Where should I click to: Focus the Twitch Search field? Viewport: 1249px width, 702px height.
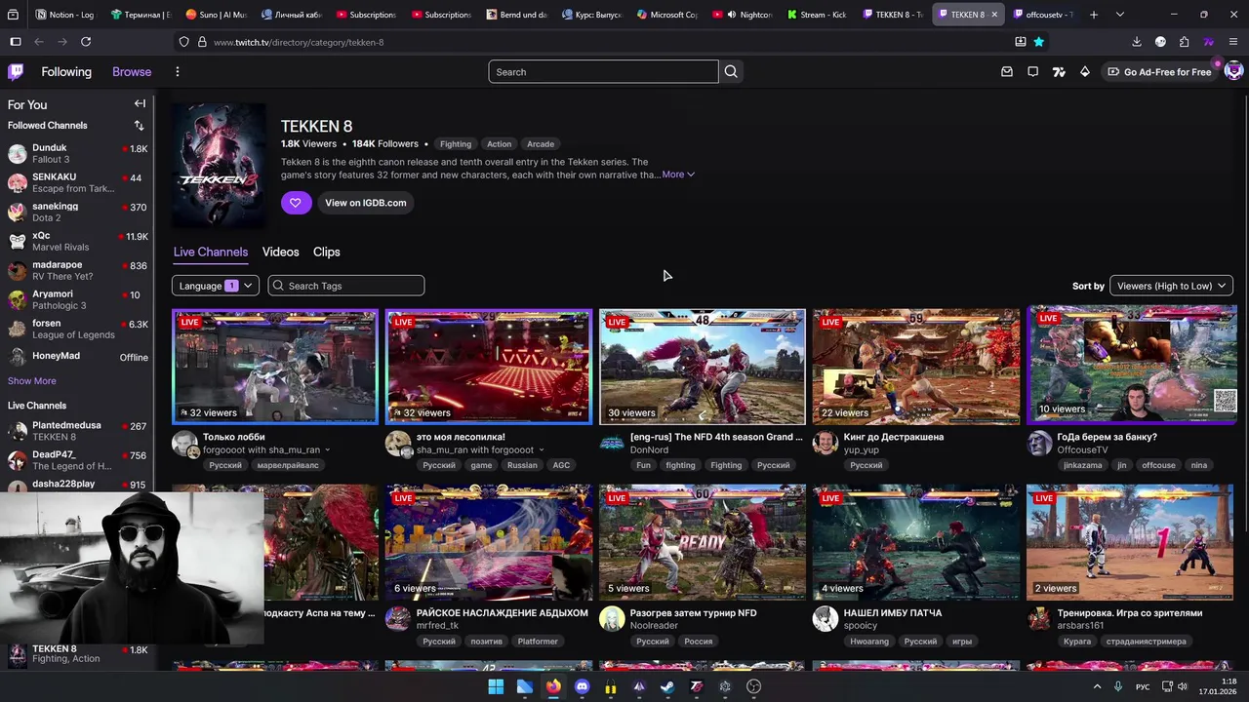[x=603, y=71]
